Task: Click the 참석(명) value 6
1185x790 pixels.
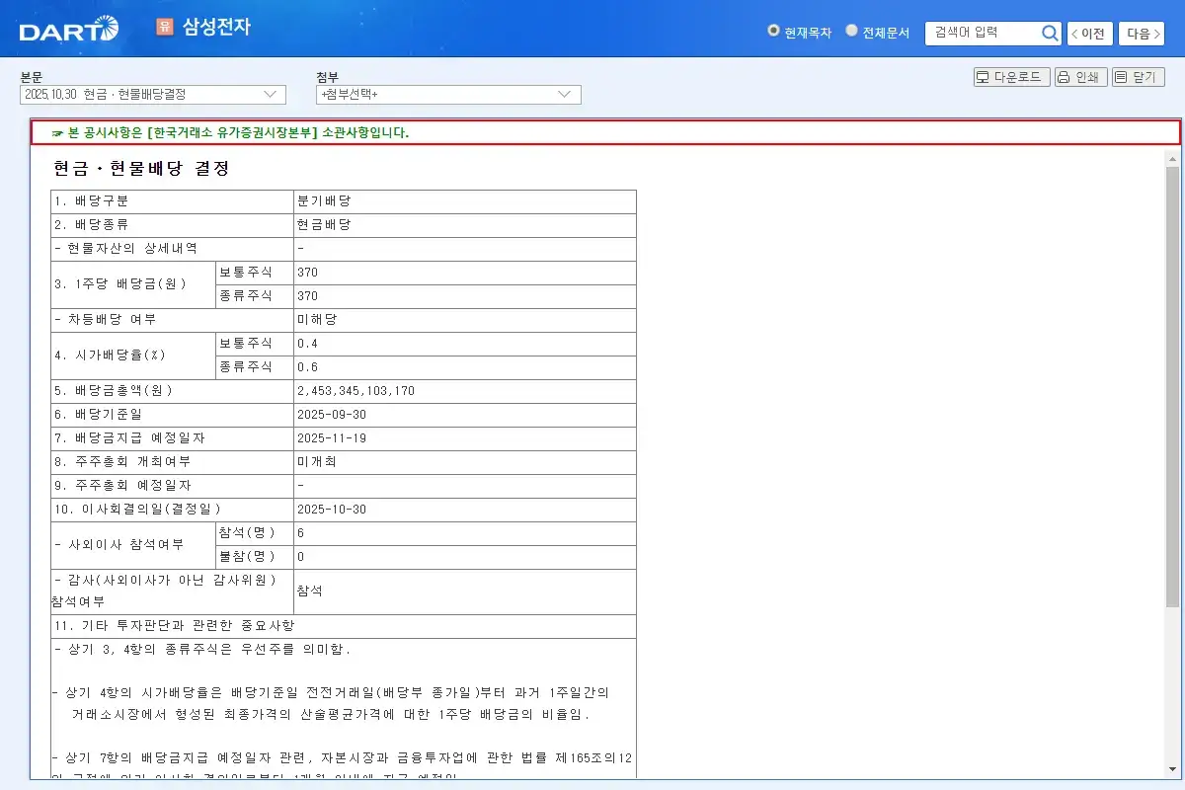Action: click(301, 533)
